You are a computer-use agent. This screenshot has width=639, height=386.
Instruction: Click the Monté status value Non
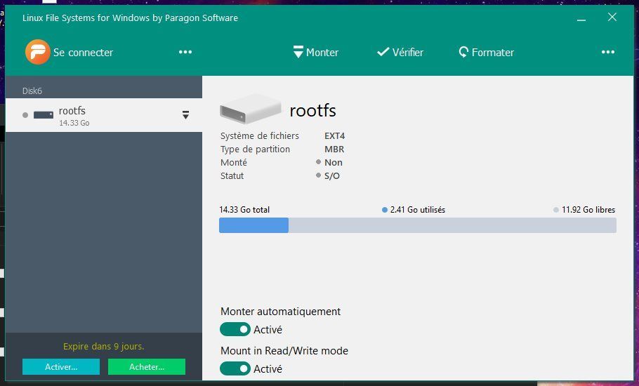(x=334, y=162)
